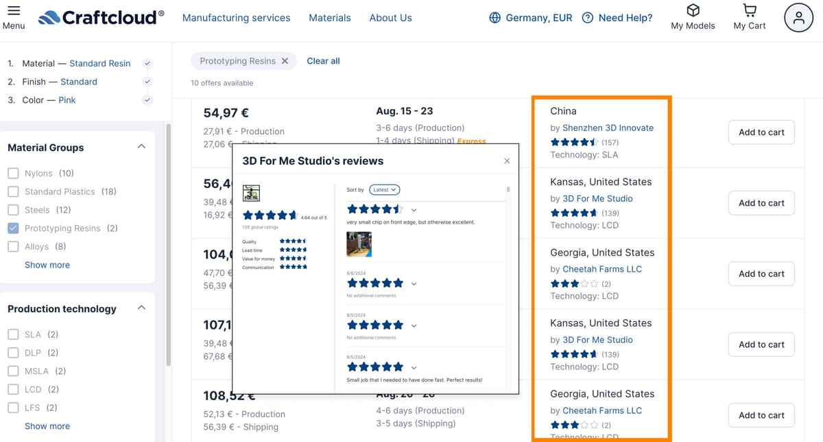Expand the 8/6/2024 review chevron
The width and height of the screenshot is (823, 442).
pos(414,283)
